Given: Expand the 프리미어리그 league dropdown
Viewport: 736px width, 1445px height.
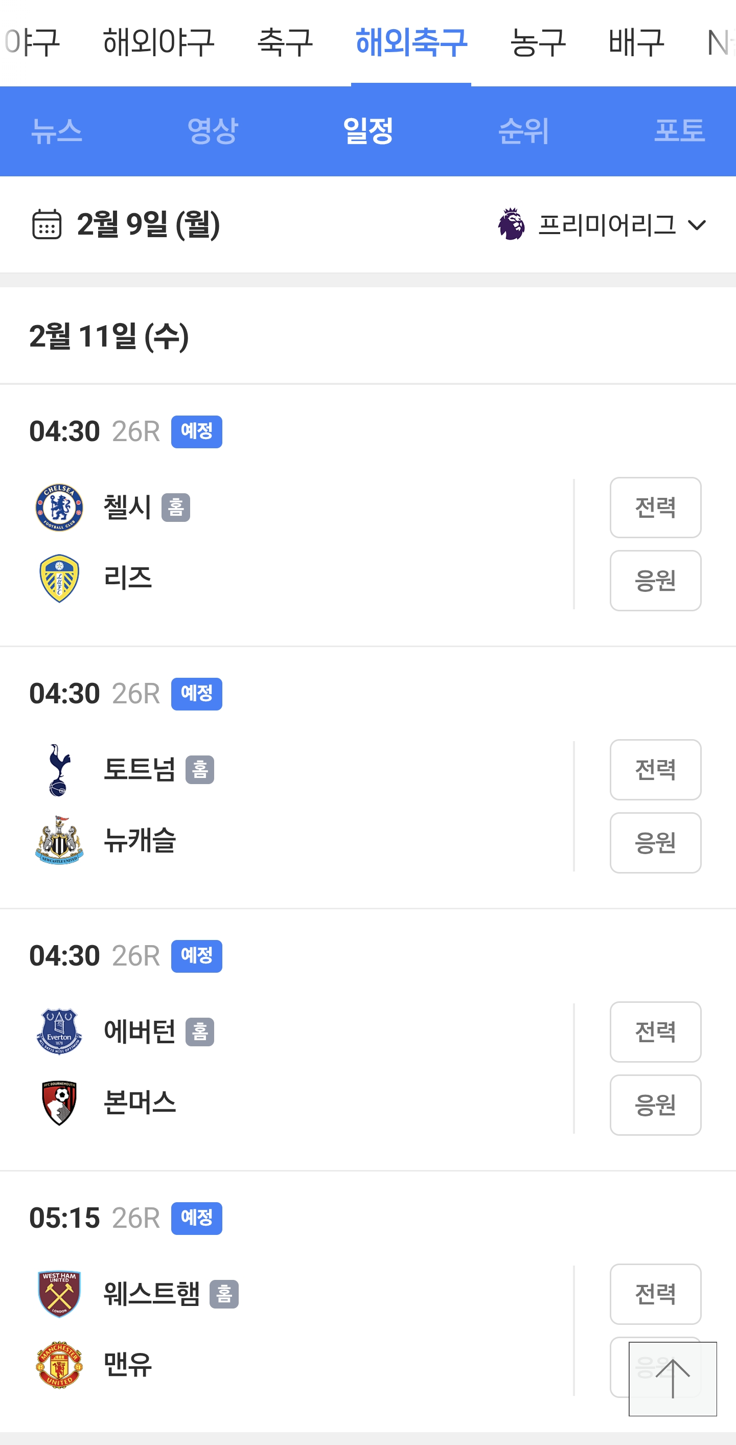Looking at the screenshot, I should point(603,225).
